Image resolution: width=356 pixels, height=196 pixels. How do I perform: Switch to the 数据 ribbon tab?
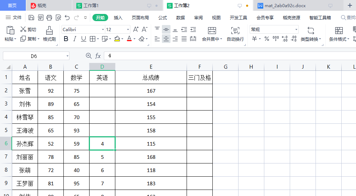[181, 18]
